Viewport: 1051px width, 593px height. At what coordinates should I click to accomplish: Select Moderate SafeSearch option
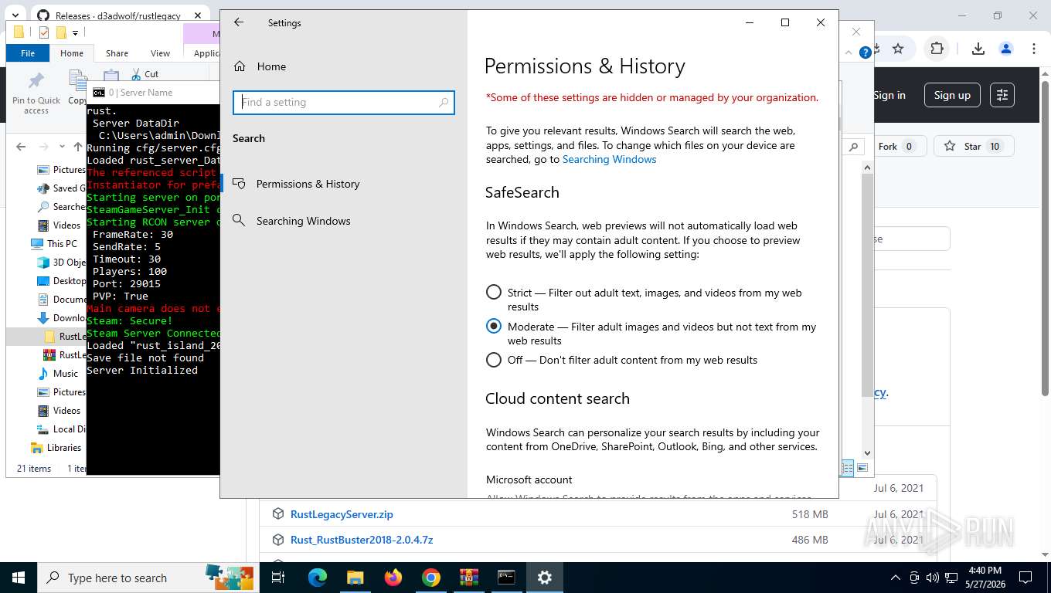(x=494, y=327)
